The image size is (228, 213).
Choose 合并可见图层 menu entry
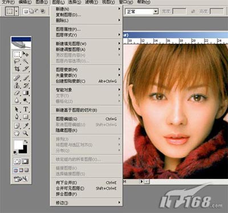point(87,189)
